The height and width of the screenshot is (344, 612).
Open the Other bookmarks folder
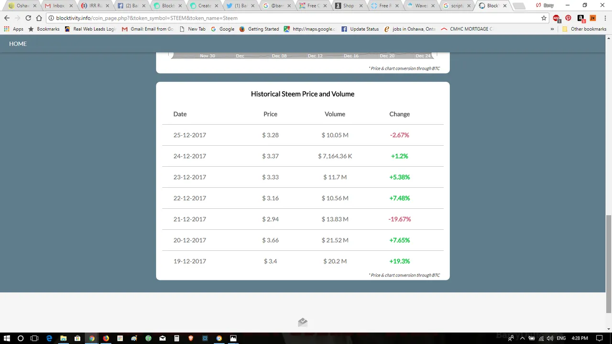pos(584,29)
